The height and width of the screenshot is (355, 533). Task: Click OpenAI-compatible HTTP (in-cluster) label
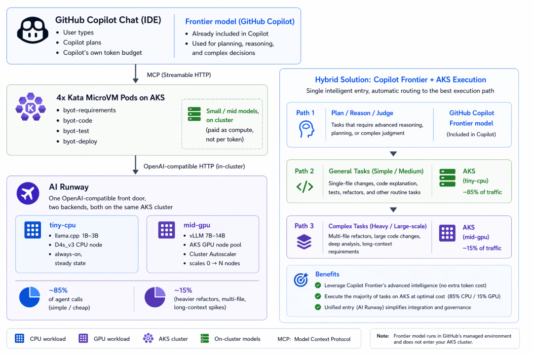pyautogui.click(x=194, y=167)
